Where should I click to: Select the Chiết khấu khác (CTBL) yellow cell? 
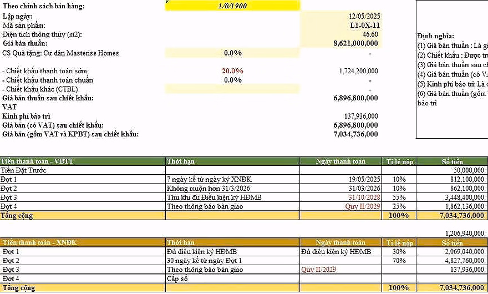[x=232, y=89]
